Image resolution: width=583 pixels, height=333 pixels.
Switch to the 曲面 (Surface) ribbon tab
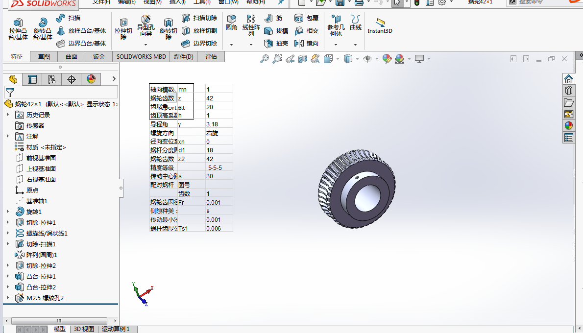(72, 56)
